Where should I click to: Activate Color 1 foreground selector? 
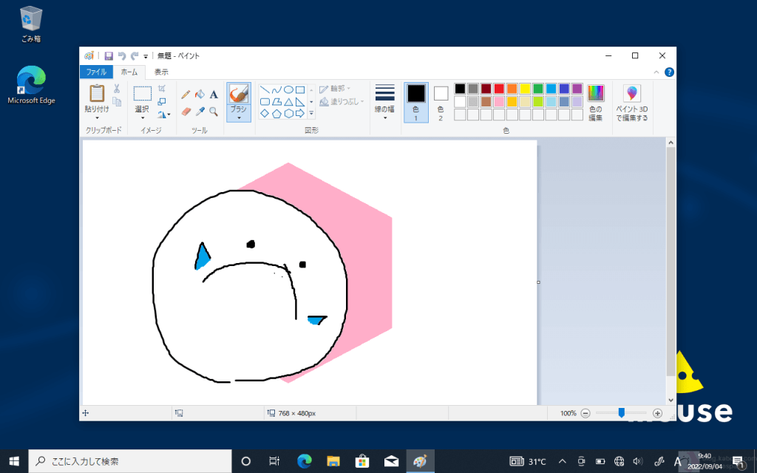pyautogui.click(x=415, y=101)
